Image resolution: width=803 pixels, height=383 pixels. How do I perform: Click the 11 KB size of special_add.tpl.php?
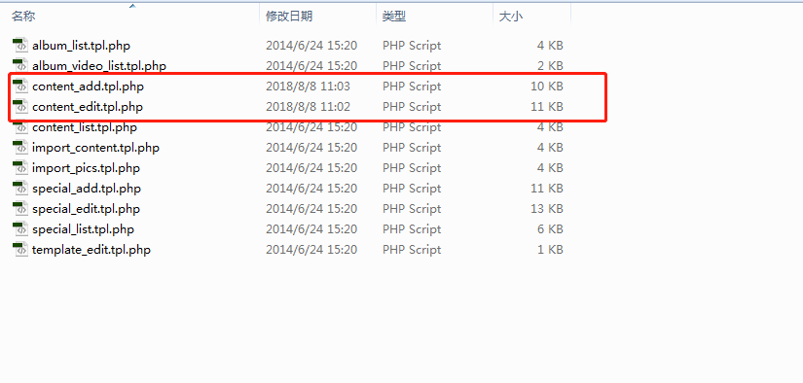(x=546, y=189)
